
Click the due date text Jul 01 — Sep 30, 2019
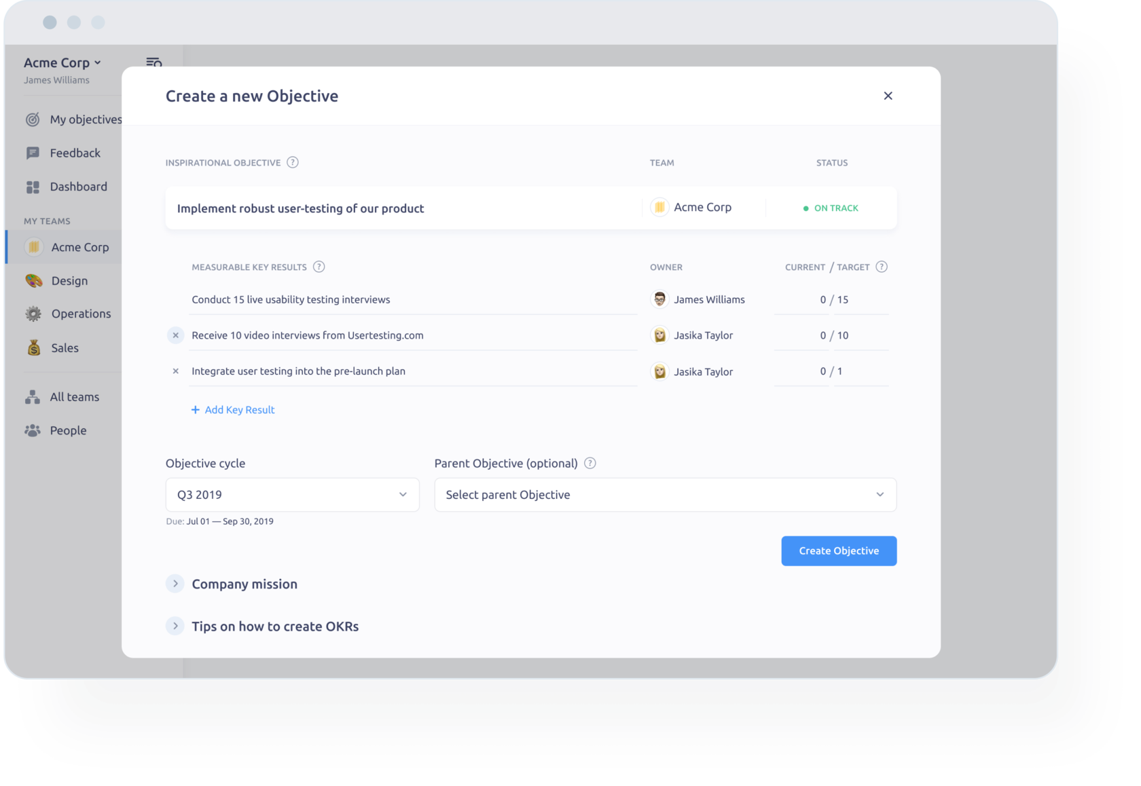click(x=230, y=521)
